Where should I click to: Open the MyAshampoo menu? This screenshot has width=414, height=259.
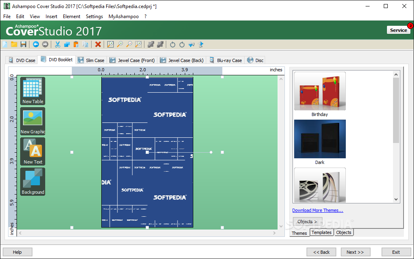[123, 17]
